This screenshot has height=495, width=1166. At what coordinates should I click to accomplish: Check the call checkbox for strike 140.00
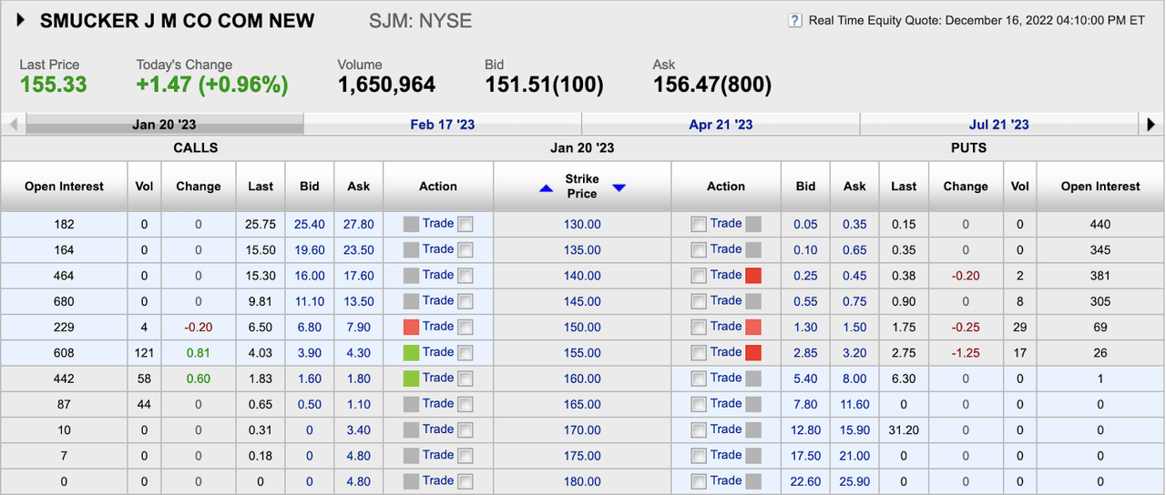pos(465,276)
